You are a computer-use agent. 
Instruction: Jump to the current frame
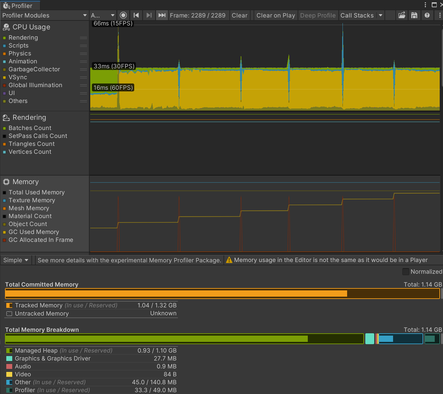click(x=162, y=15)
